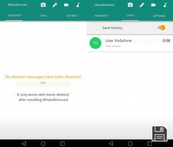Tap Android home button on right screen
The height and width of the screenshot is (147, 173).
pos(130,144)
